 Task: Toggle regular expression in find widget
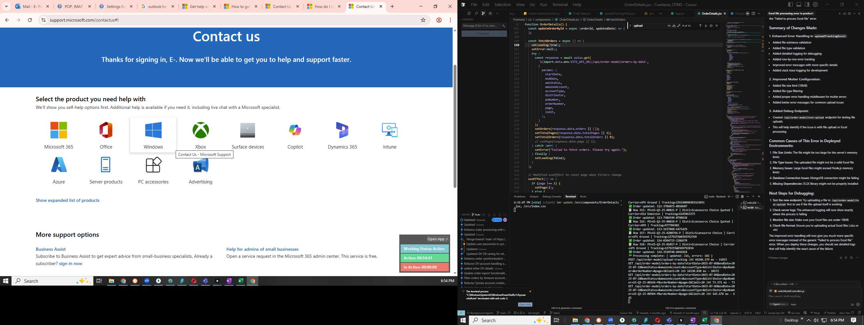(x=679, y=26)
